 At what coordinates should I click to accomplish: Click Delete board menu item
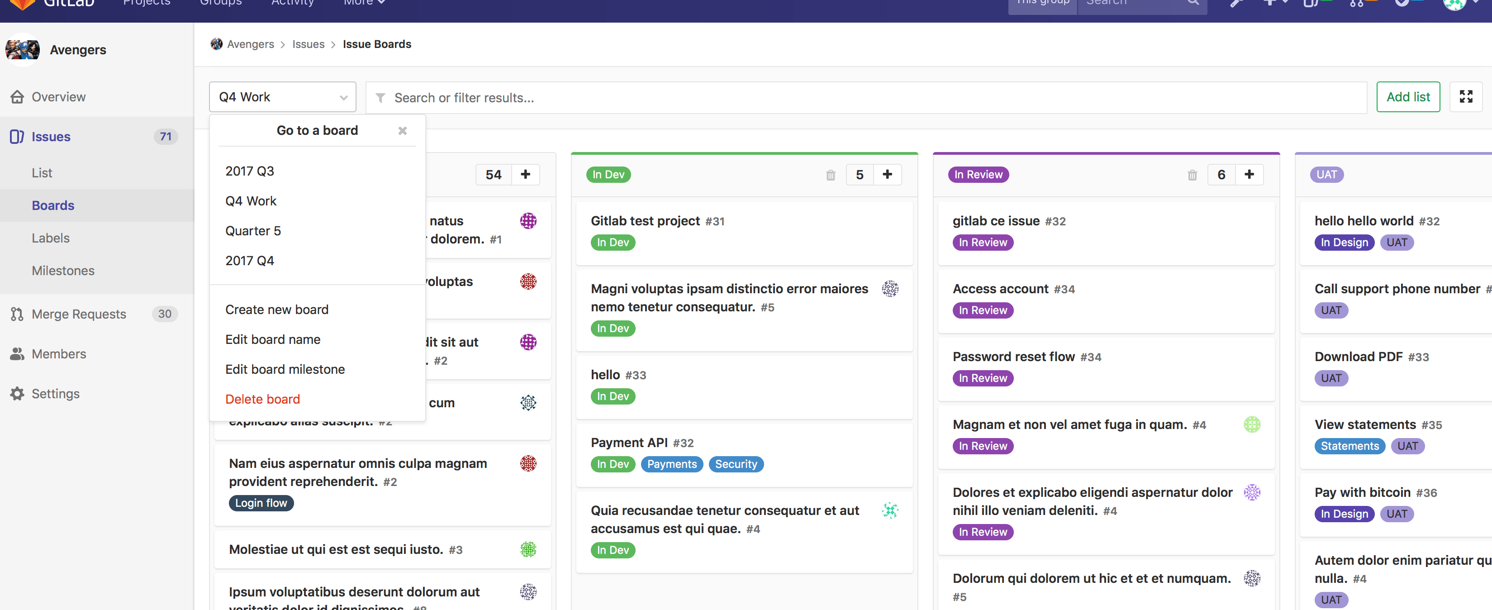point(263,399)
